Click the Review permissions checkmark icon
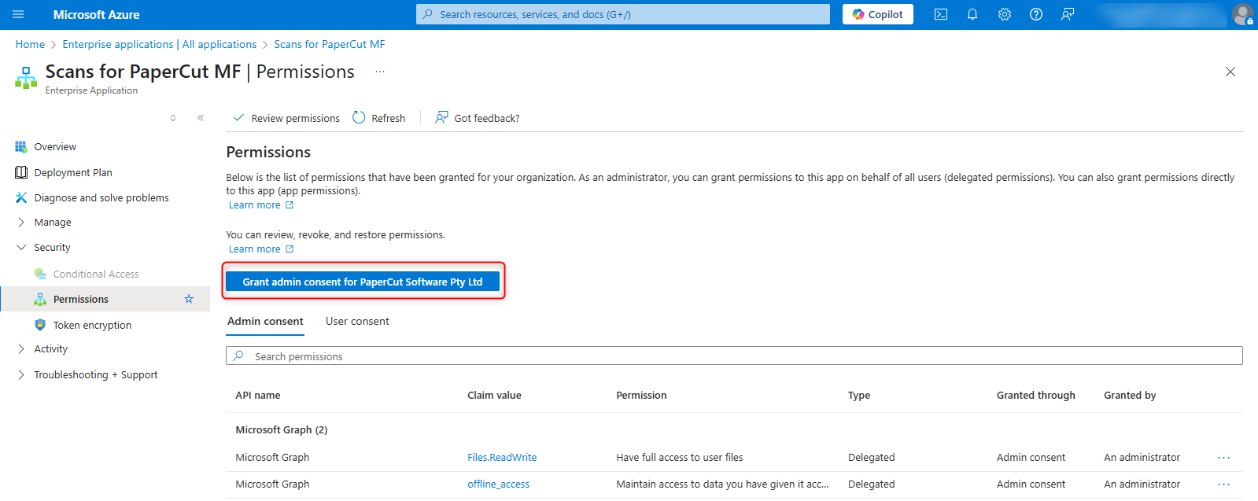1258x501 pixels. coord(238,118)
